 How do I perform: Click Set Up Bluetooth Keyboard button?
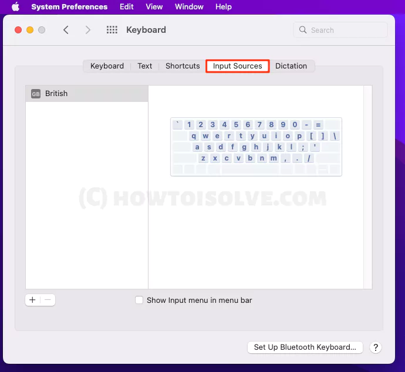tap(305, 347)
